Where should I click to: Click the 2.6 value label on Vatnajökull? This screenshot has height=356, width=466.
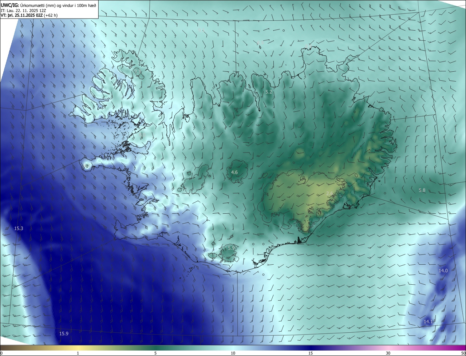click(329, 193)
